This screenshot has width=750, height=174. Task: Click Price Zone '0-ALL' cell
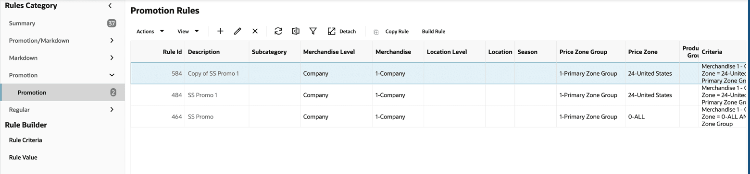coord(636,117)
